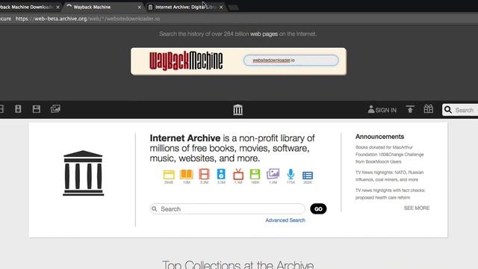Click SIGN IN in the nav bar
The image size is (478, 269).
coord(382,110)
